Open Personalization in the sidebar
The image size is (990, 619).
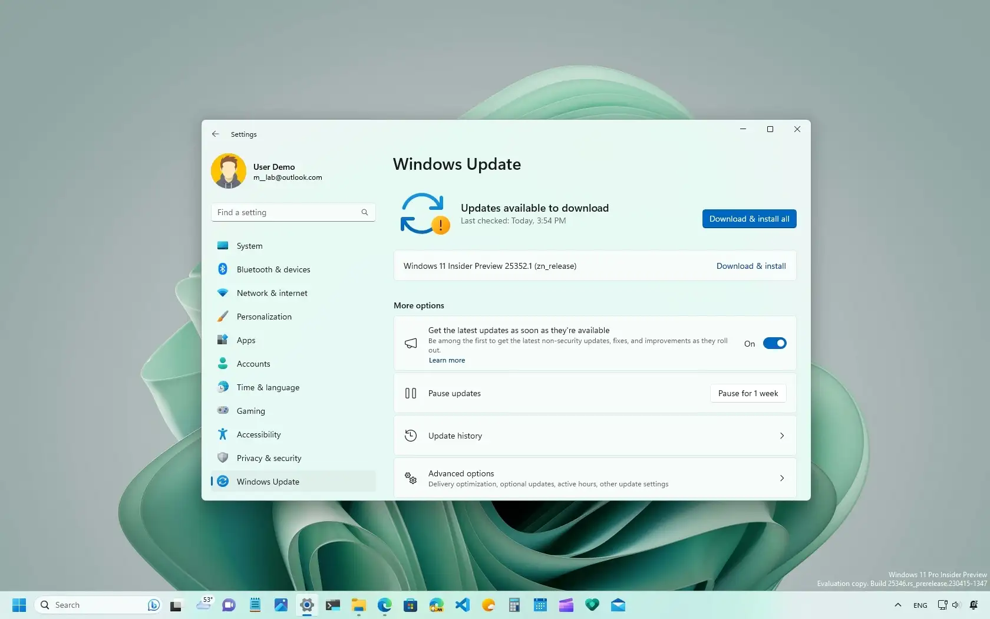coord(293,317)
